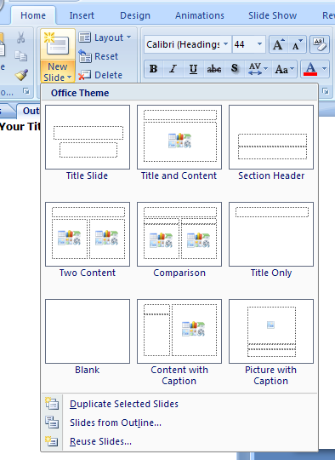Select Reuse Slides menu entry

point(179,441)
